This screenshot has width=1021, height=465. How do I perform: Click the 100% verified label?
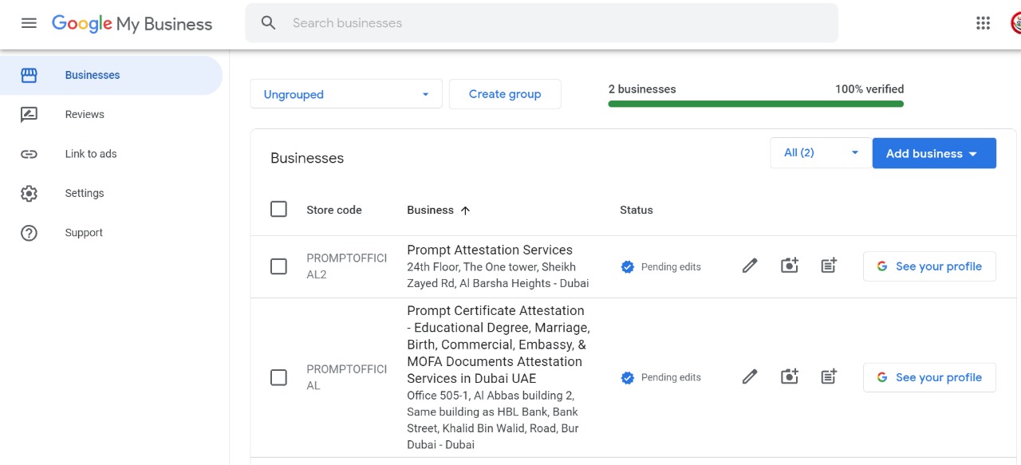[869, 89]
